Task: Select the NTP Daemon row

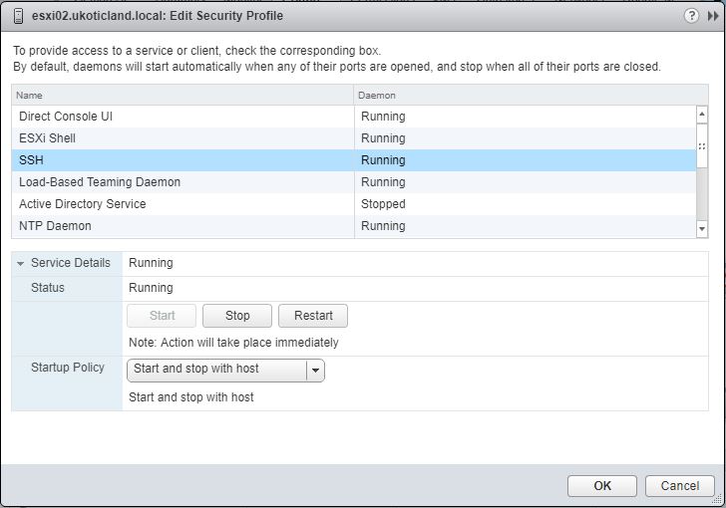Action: [x=354, y=226]
